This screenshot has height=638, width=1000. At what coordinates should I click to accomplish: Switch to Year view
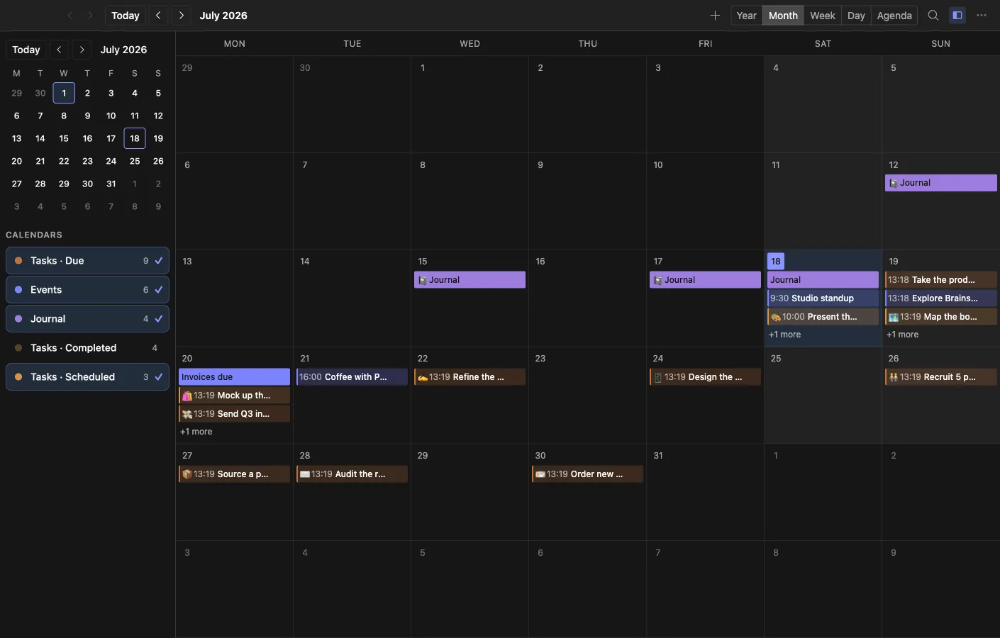click(x=746, y=16)
